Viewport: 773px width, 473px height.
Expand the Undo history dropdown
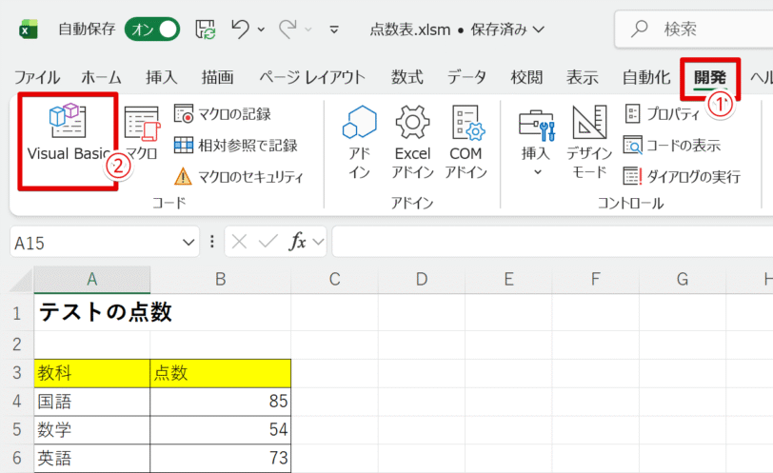261,30
